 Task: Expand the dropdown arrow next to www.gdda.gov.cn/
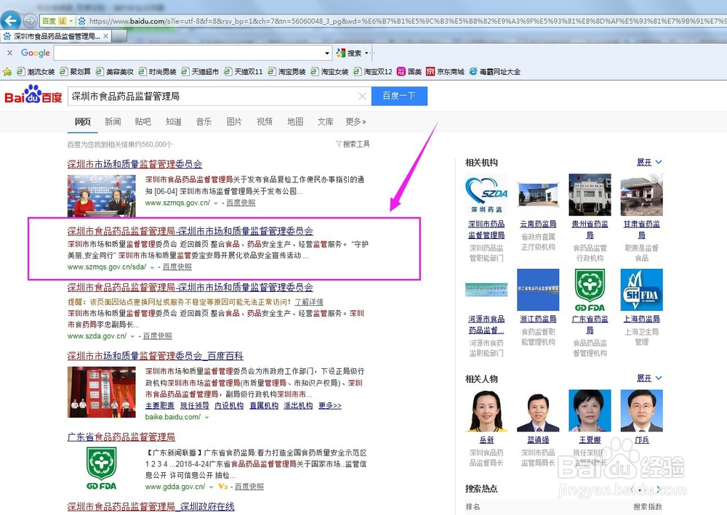coord(211,487)
